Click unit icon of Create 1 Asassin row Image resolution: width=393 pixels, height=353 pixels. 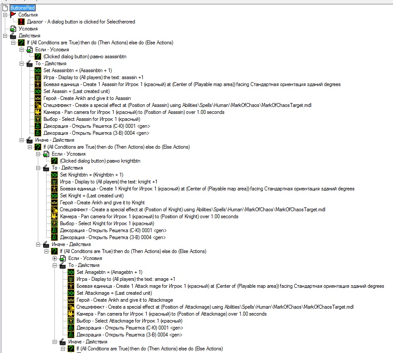pos(38,84)
